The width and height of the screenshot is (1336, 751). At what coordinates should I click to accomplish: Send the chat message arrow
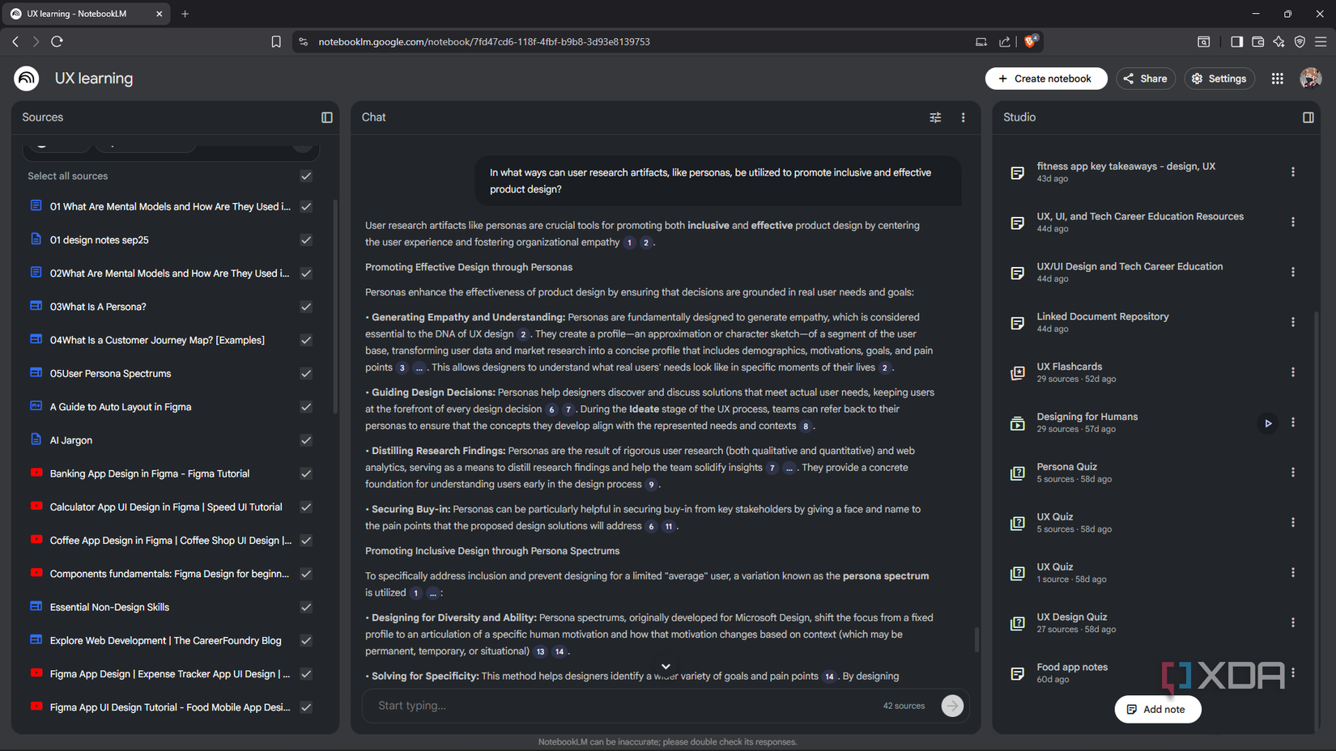click(x=952, y=706)
